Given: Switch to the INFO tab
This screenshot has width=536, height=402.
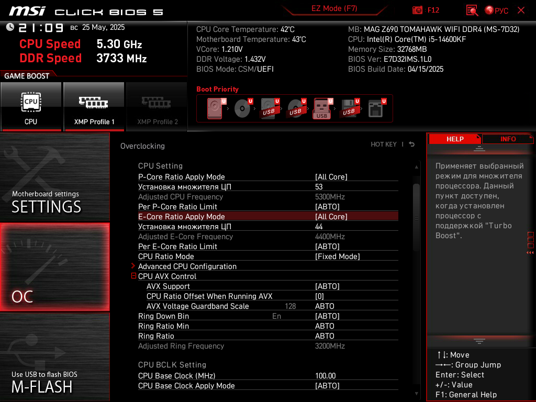Looking at the screenshot, I should (x=508, y=139).
